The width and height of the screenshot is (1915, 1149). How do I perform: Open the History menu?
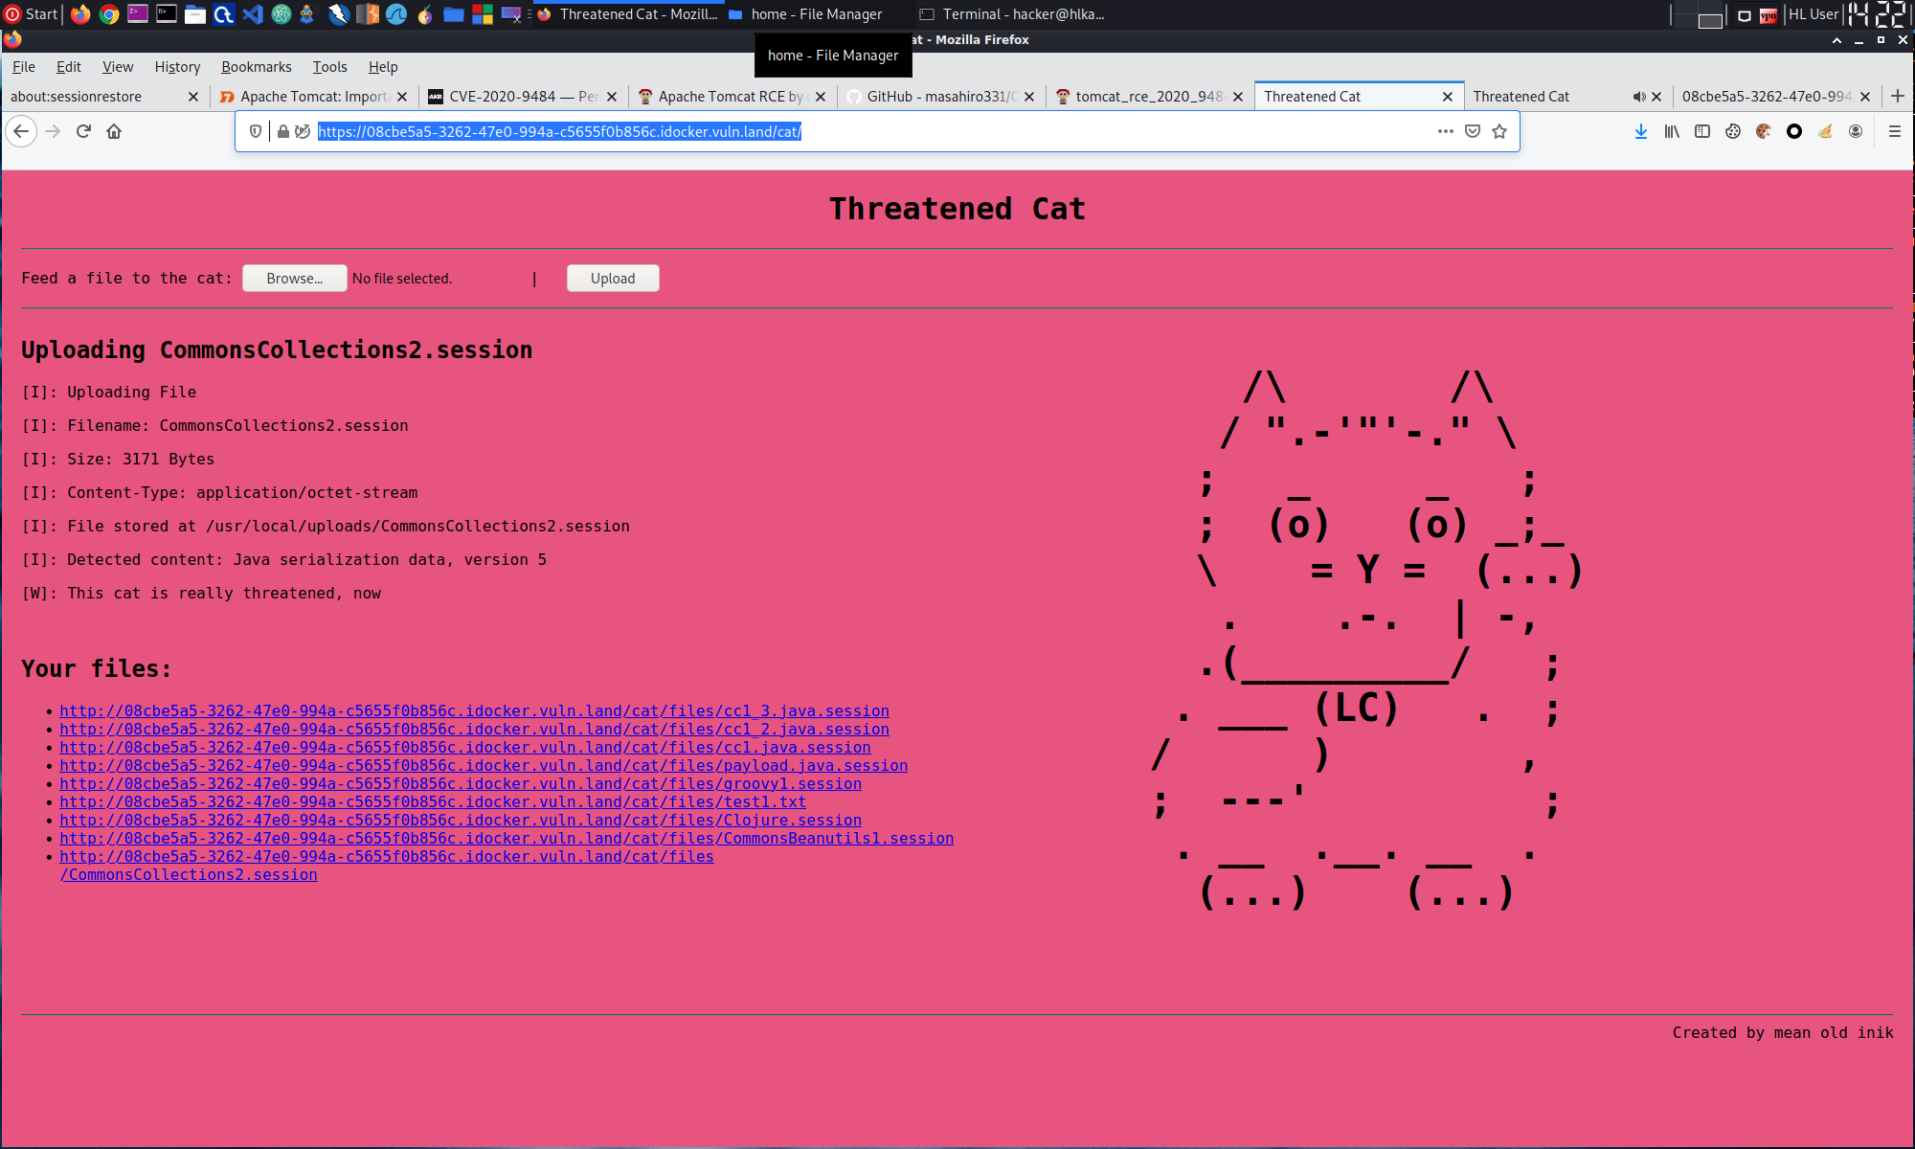177,67
